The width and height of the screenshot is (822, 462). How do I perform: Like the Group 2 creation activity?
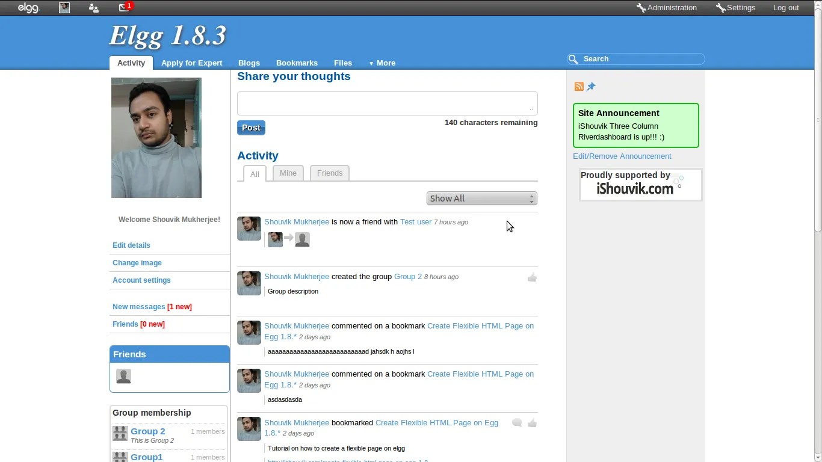click(x=532, y=277)
